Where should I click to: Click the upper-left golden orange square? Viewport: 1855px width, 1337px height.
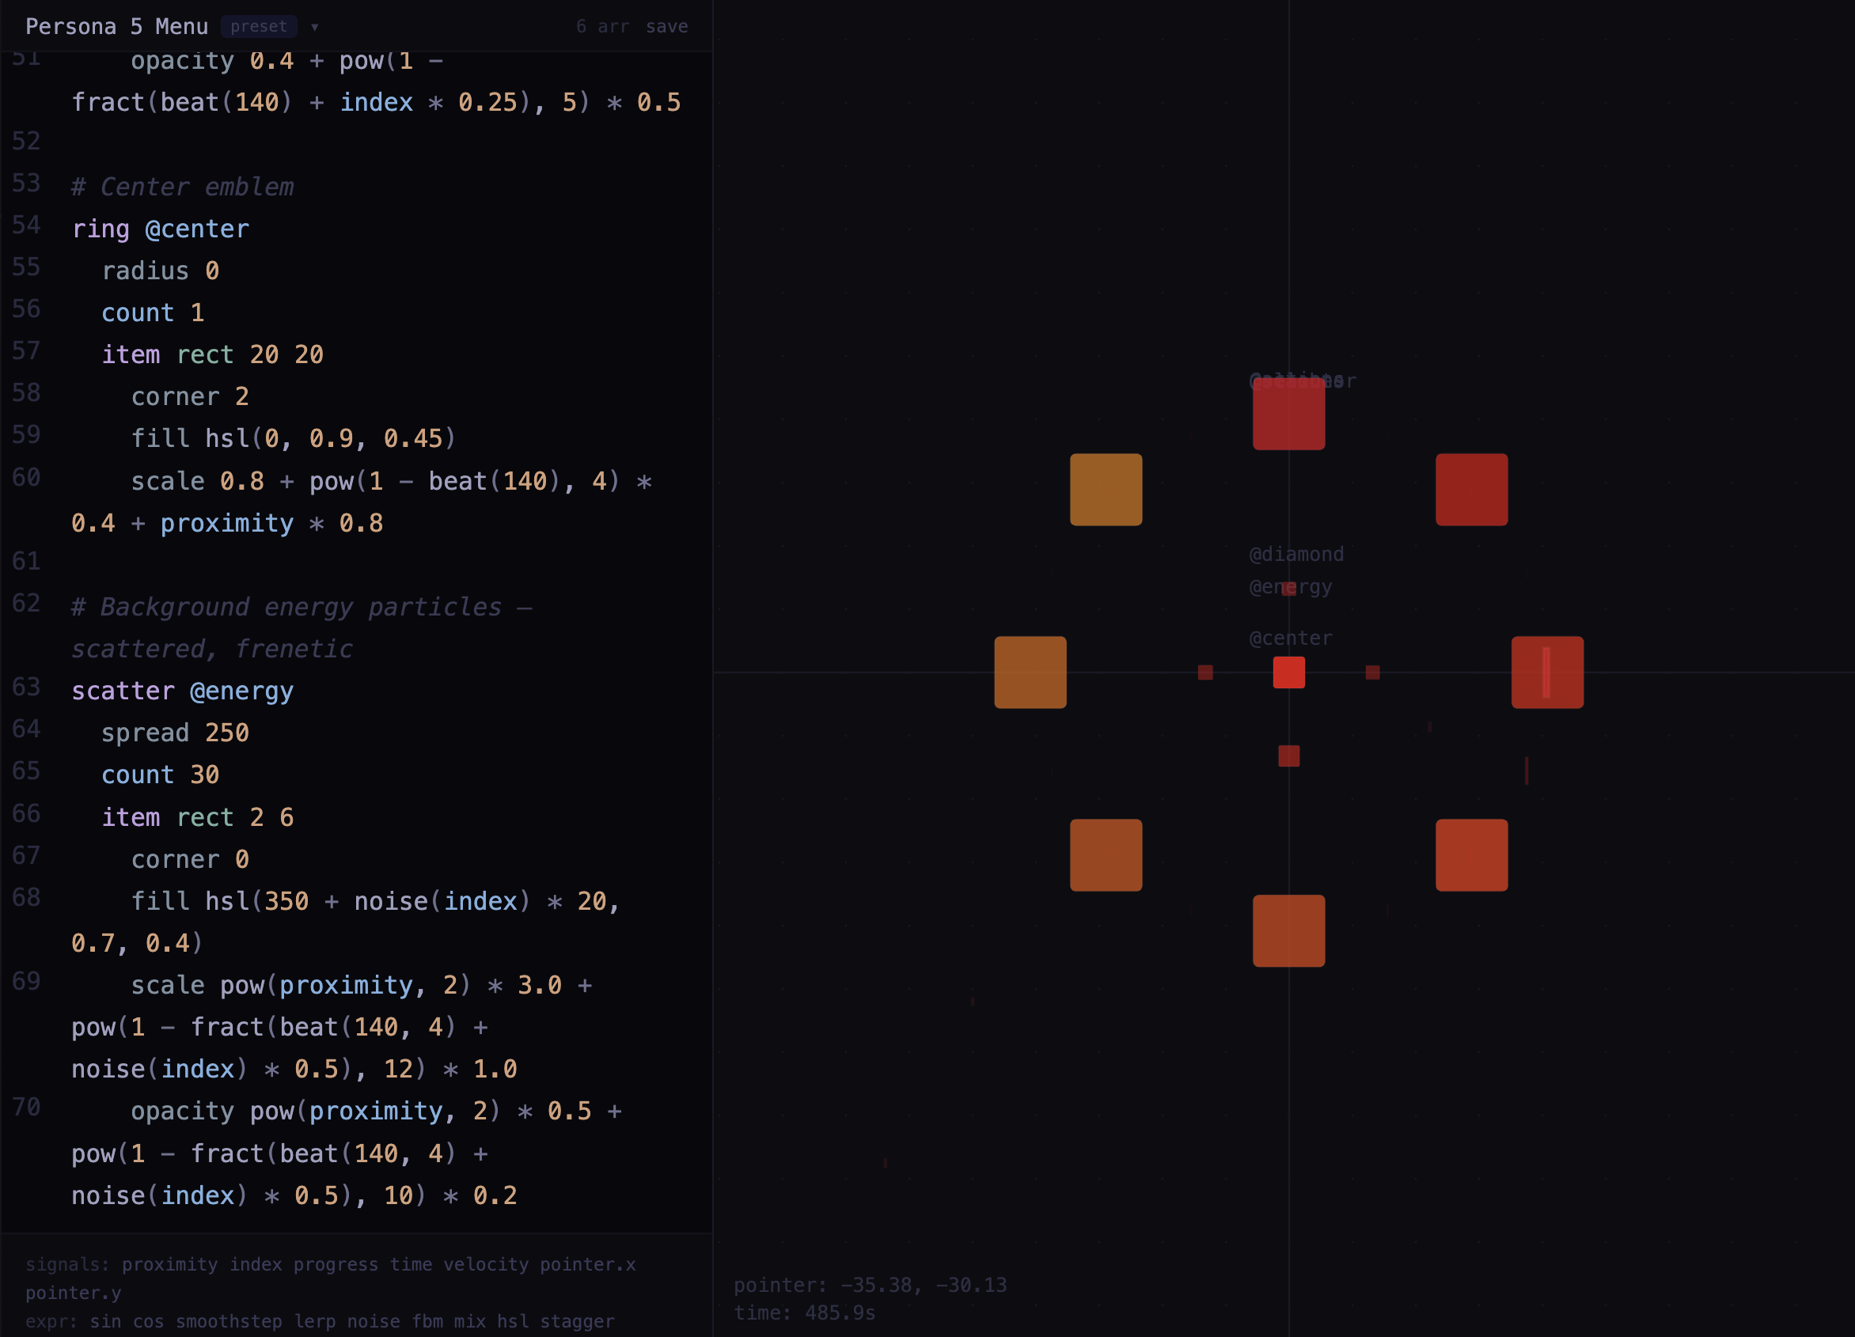tap(1106, 489)
